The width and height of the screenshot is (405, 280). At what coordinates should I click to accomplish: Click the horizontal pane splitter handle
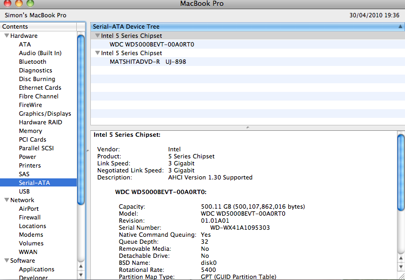(248, 128)
